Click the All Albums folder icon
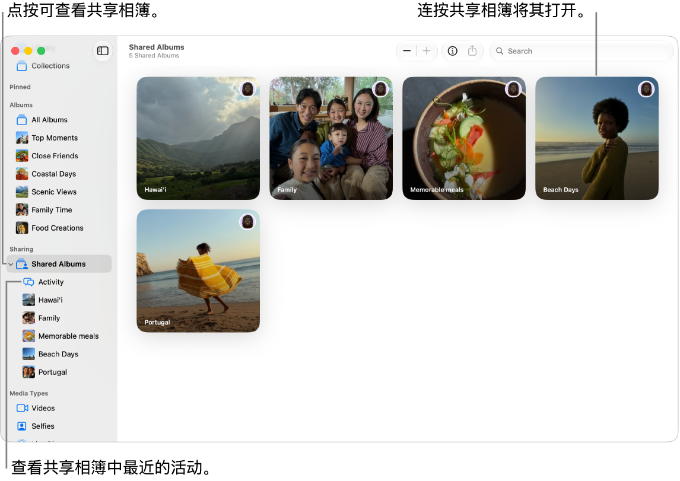 (22, 120)
